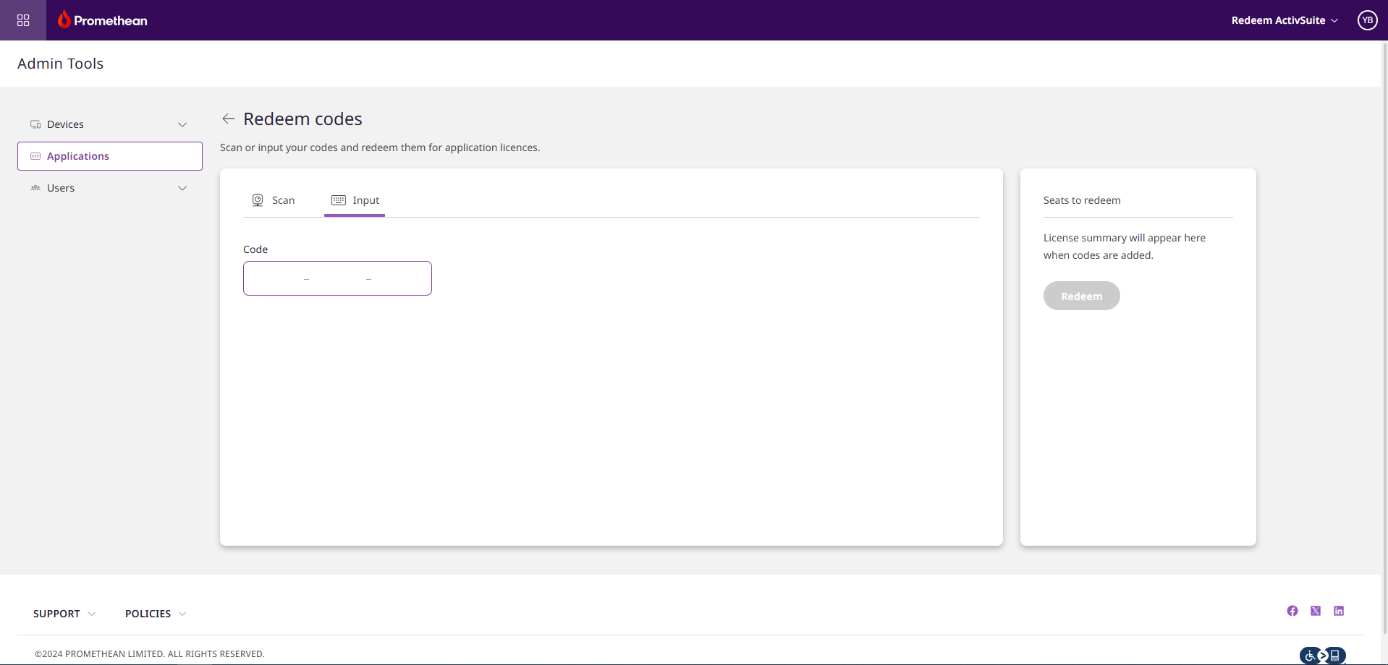This screenshot has width=1388, height=665.
Task: Focus the Code input field
Action: (x=337, y=278)
